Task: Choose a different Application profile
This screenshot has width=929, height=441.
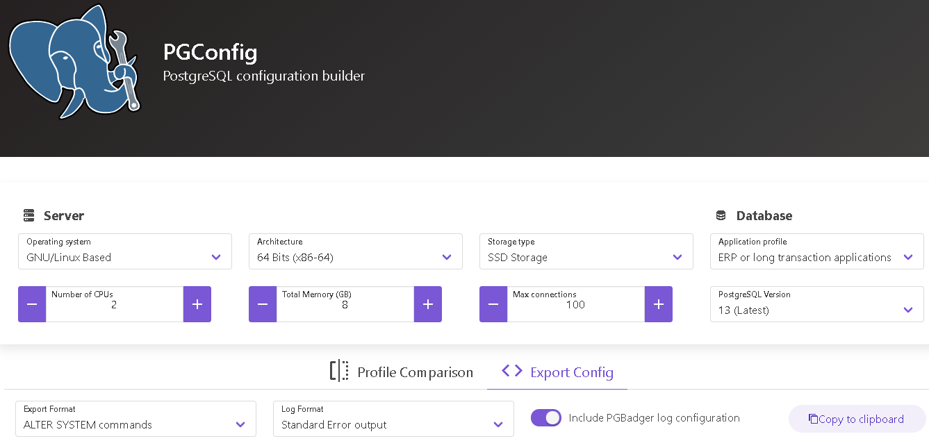Action: tap(817, 251)
